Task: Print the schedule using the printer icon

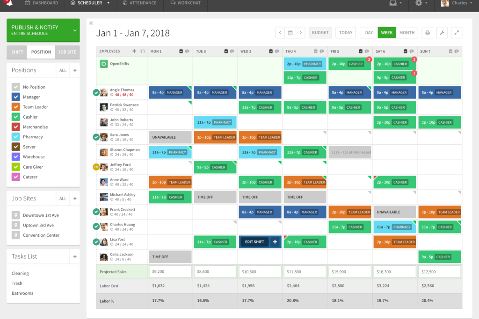Action: point(428,33)
